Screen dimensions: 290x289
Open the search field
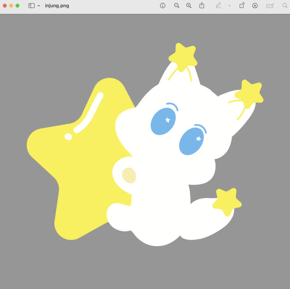[x=285, y=6]
